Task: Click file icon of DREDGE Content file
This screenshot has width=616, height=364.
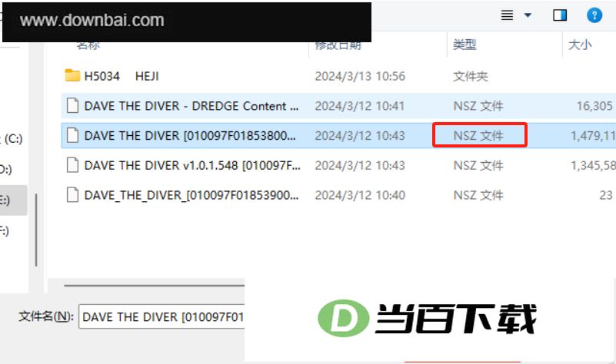Action: pos(72,106)
